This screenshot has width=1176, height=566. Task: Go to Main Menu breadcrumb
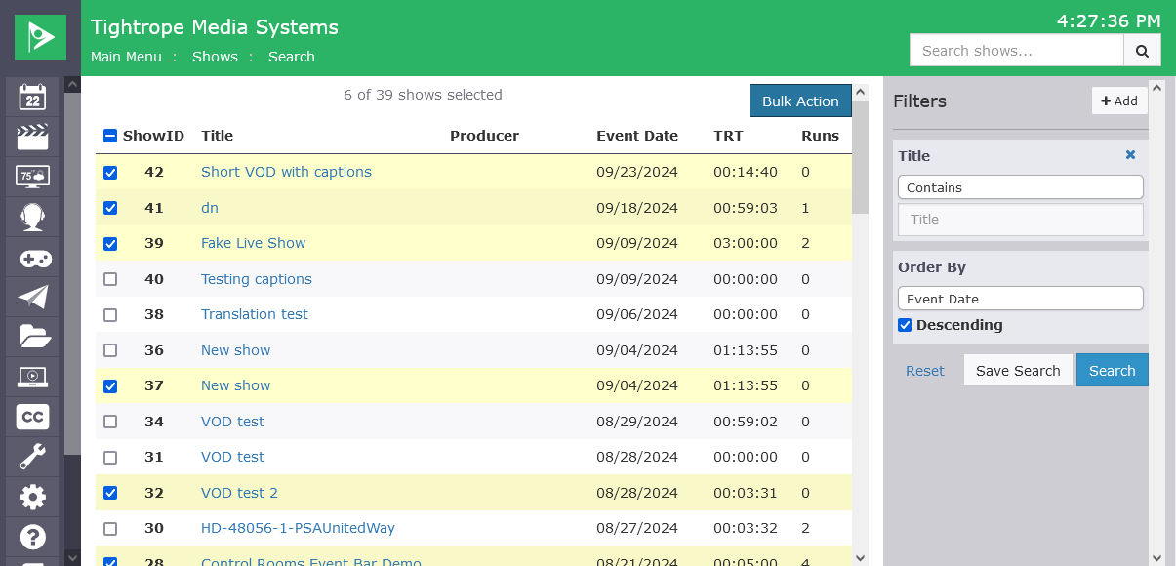coord(126,57)
